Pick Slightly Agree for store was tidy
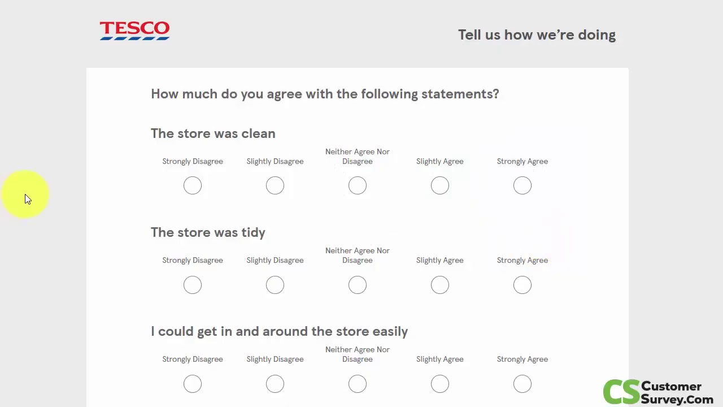 point(440,285)
